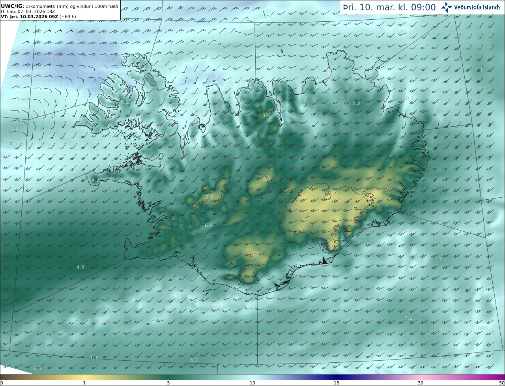Image resolution: width=505 pixels, height=386 pixels.
Task: Click the 3.6 value in north Iceland
Action: 266,115
